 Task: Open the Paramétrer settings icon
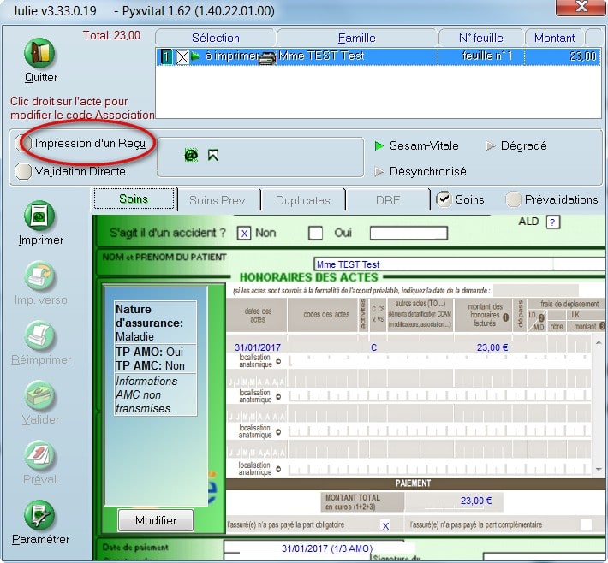(x=40, y=516)
